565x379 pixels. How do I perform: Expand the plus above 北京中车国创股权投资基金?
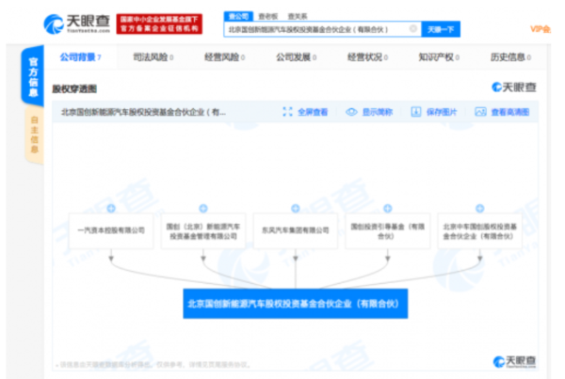pyautogui.click(x=479, y=208)
